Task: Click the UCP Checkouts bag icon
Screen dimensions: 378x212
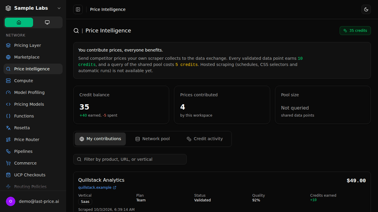Action: coord(8,175)
